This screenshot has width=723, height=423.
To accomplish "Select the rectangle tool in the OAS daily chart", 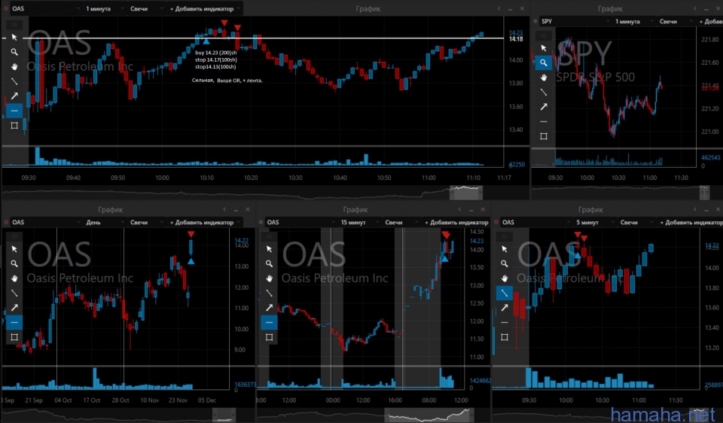I will pyautogui.click(x=14, y=337).
